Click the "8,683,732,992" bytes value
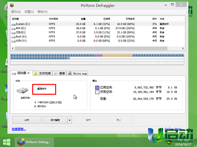The height and width of the screenshot is (147, 197). point(144,88)
